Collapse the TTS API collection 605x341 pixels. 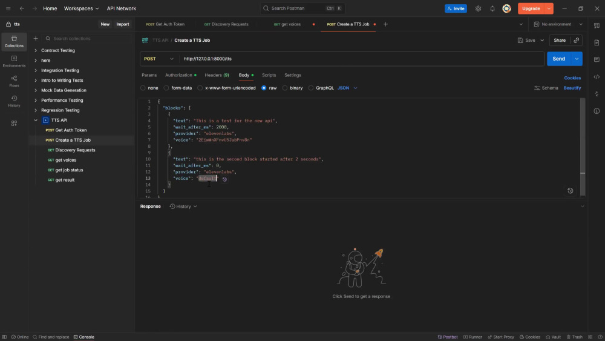36,120
